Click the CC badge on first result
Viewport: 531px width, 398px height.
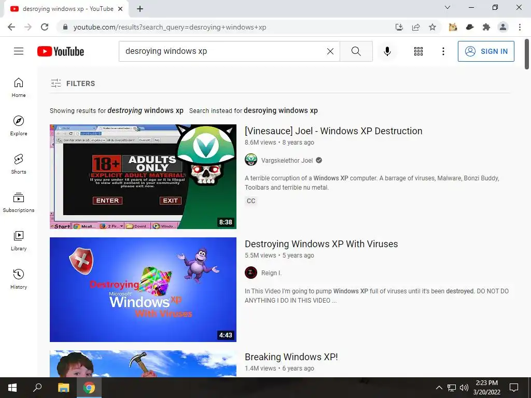click(x=251, y=201)
